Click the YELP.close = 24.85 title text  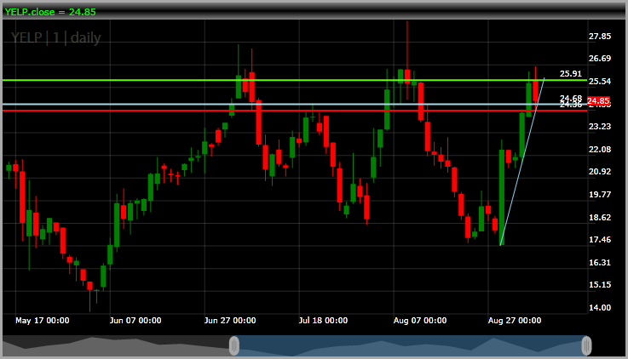coord(48,11)
